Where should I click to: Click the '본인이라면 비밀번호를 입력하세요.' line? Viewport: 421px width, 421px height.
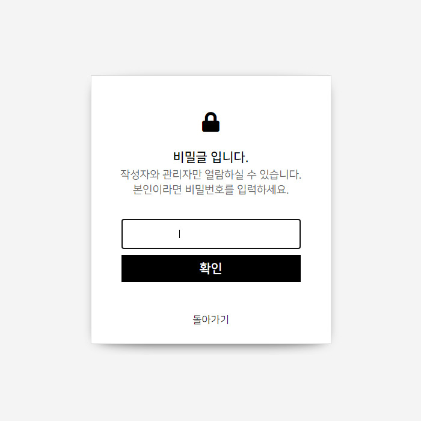click(210, 189)
